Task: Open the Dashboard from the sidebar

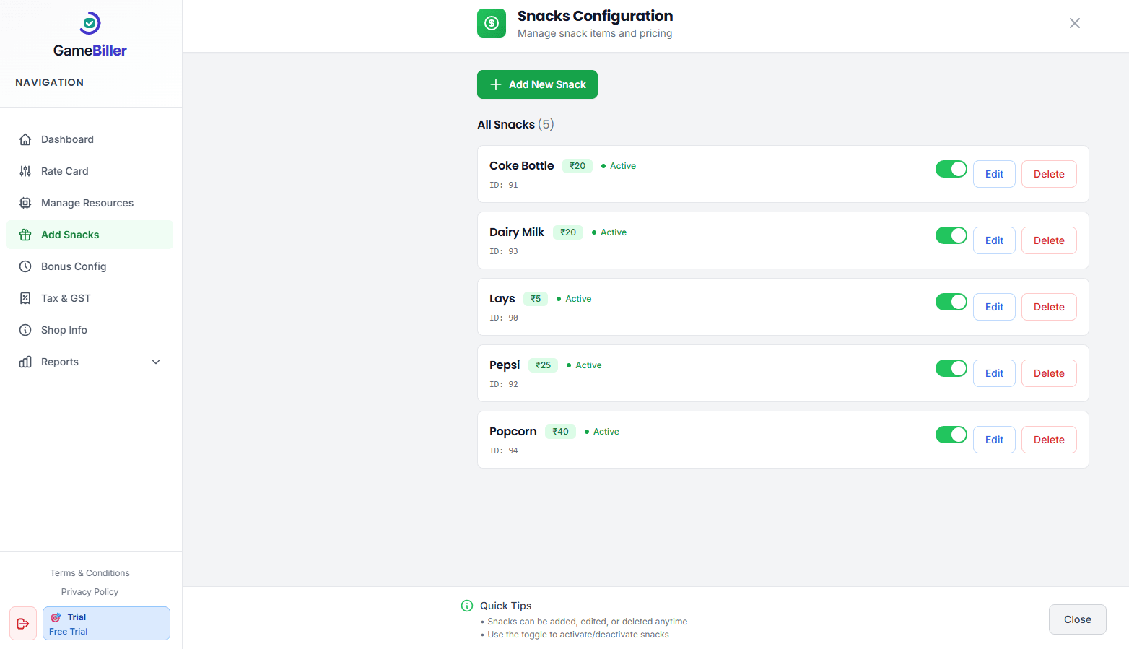Action: point(67,139)
